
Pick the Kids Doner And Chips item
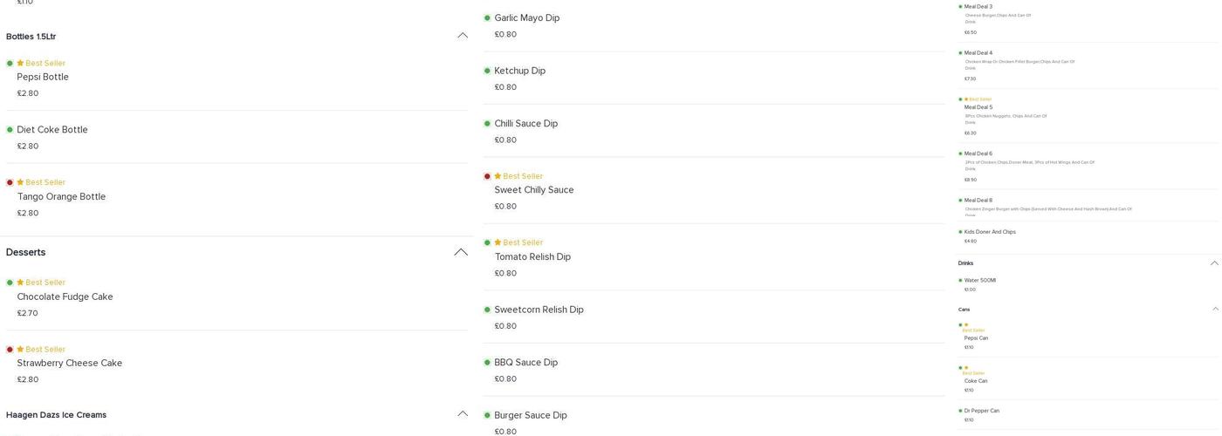coord(990,232)
